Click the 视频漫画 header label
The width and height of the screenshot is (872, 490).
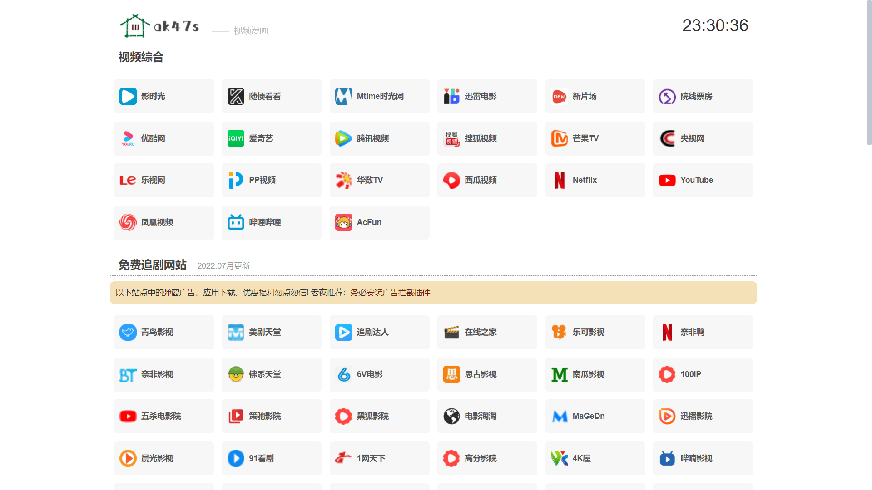coord(251,31)
